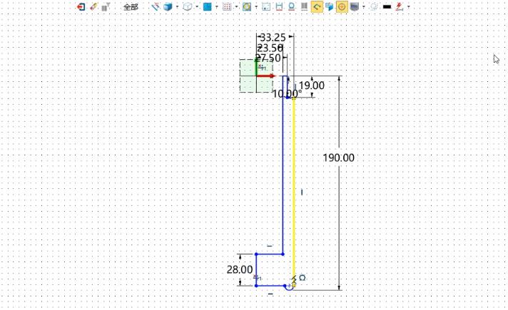Select the 28.00 dimension value

pyautogui.click(x=240, y=269)
